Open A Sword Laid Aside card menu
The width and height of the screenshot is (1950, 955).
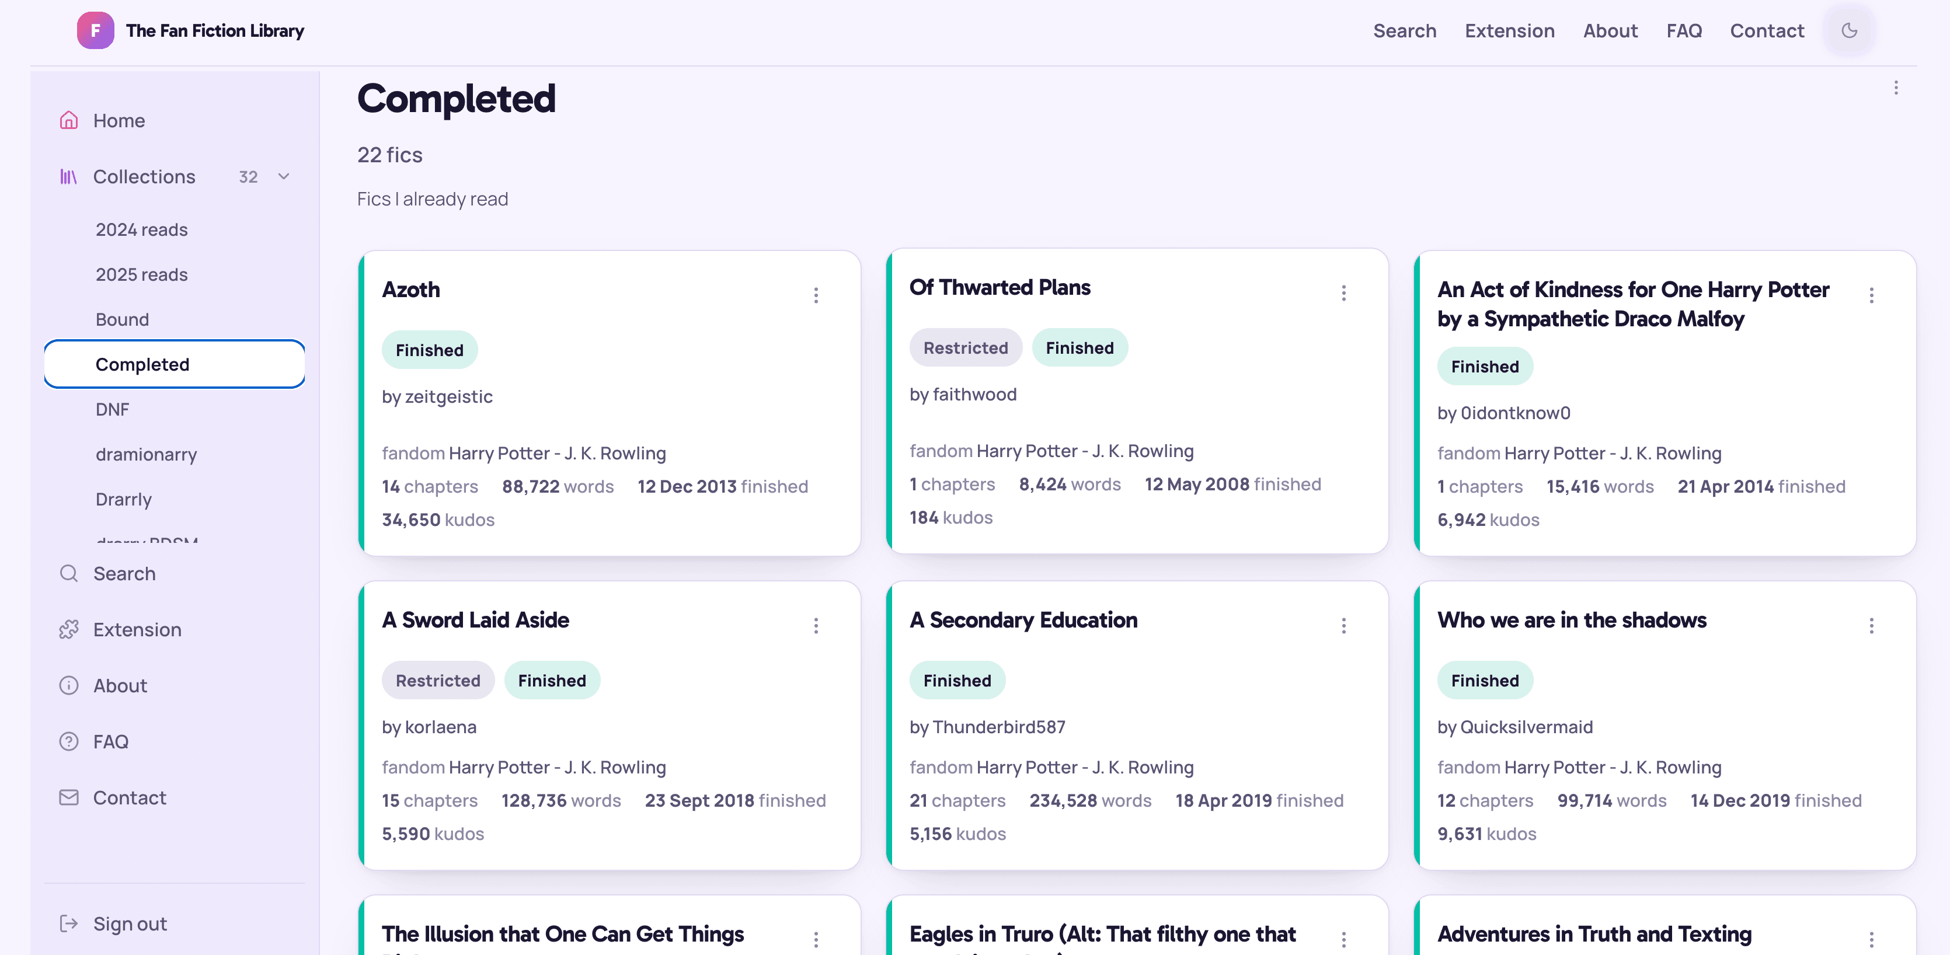816,626
